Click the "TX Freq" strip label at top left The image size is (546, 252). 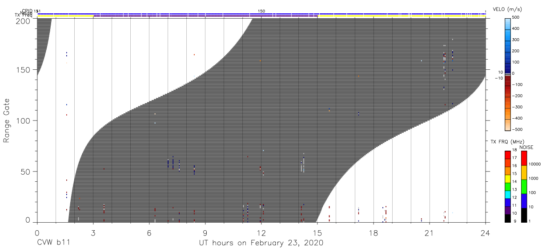24,16
